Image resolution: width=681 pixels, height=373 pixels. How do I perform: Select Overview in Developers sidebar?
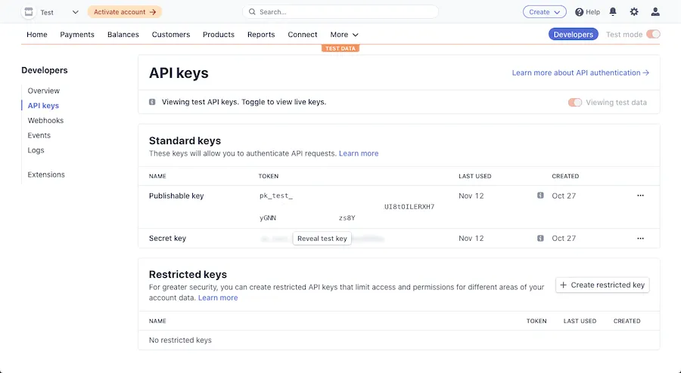tap(43, 91)
